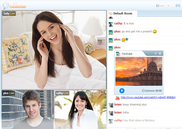Adjust the Youtube player volume slider

[x=150, y=91]
